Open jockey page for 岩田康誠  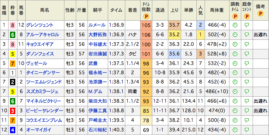click(x=97, y=54)
